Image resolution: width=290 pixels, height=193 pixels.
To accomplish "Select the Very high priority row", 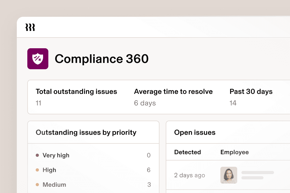I will tap(93, 155).
